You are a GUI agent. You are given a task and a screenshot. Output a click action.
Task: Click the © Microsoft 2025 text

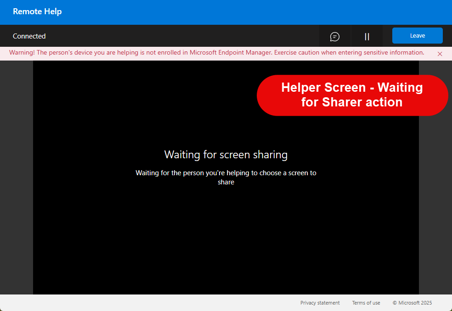pyautogui.click(x=412, y=303)
